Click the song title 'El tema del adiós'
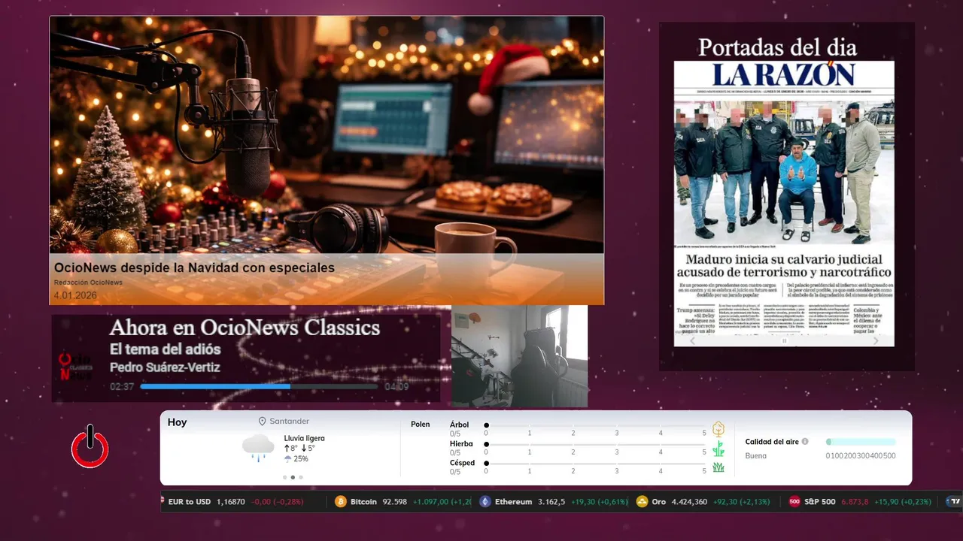This screenshot has width=963, height=541. (166, 349)
